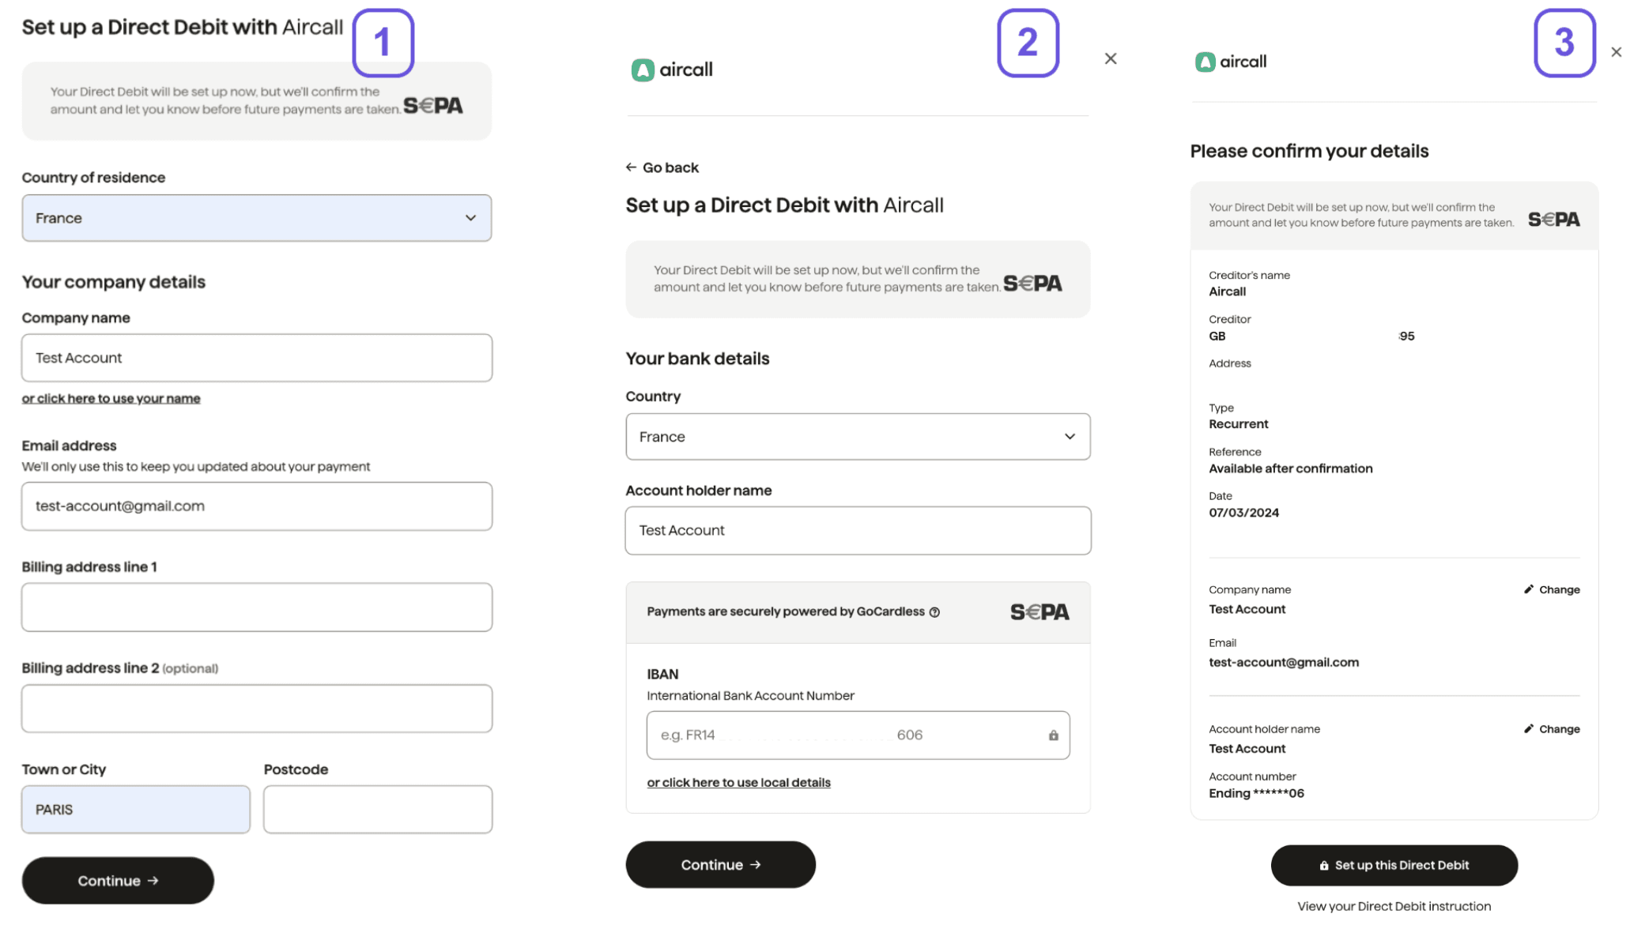Open the Country of residence dropdown
1630x929 pixels.
pyautogui.click(x=257, y=218)
